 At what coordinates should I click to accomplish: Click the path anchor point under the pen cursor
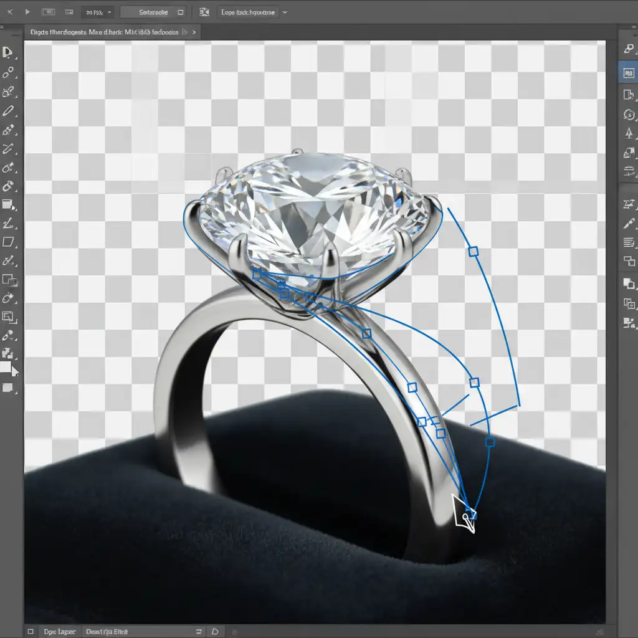(x=470, y=514)
